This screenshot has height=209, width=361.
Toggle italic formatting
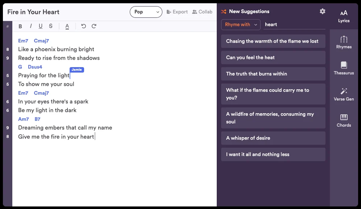coord(30,26)
